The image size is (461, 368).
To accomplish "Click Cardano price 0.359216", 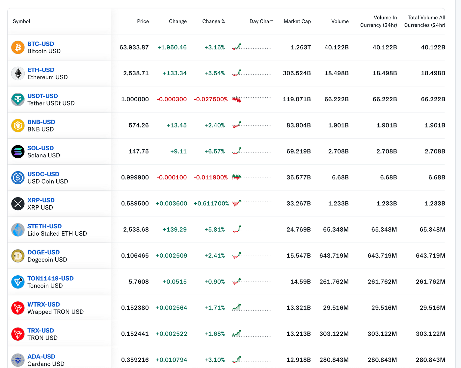I will click(135, 360).
